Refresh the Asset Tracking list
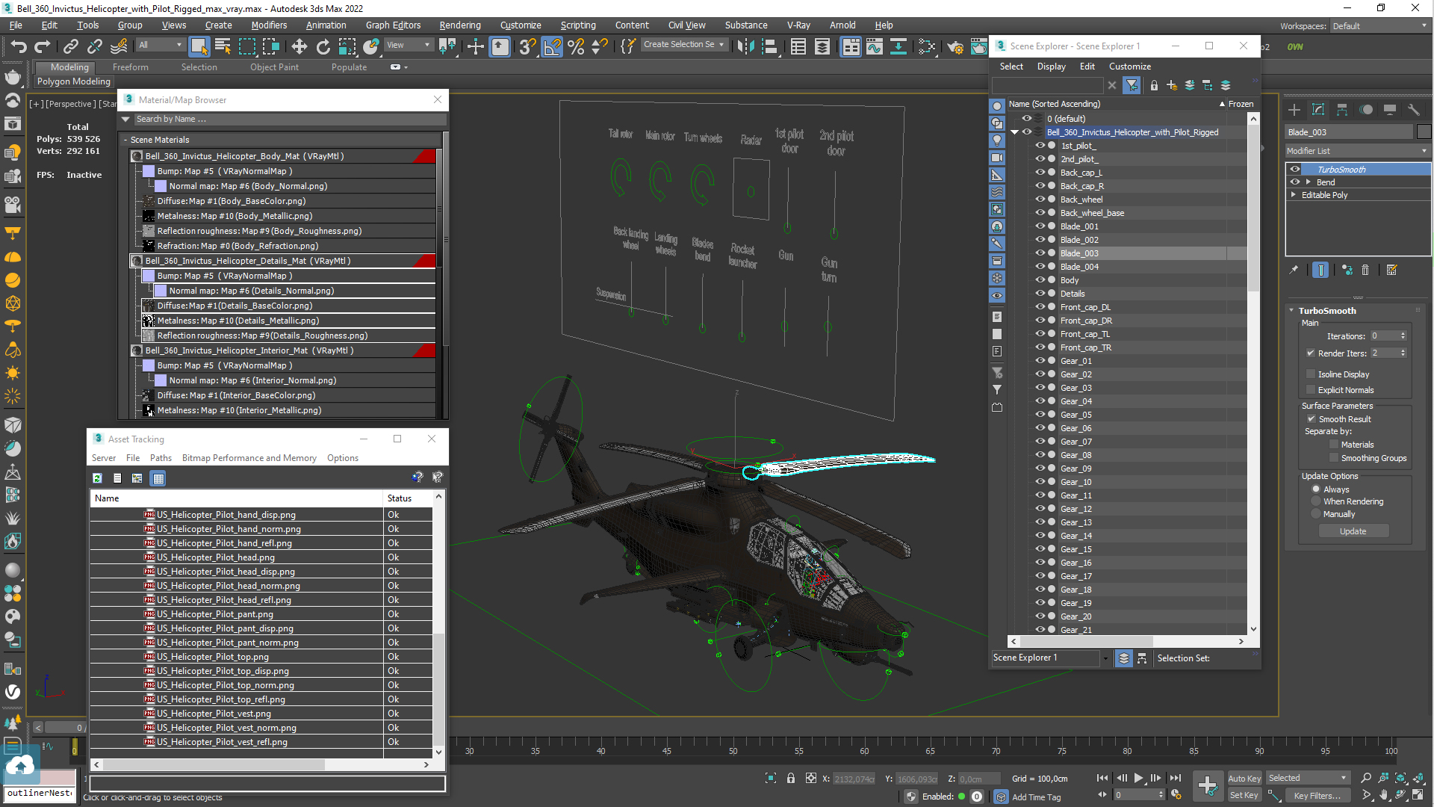This screenshot has width=1434, height=807. click(97, 478)
